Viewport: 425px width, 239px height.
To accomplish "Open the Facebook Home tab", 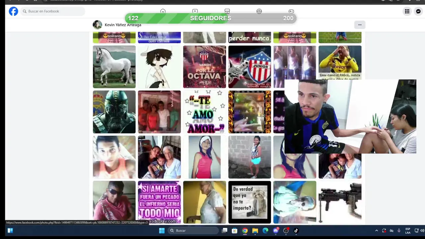I will pyautogui.click(x=163, y=11).
